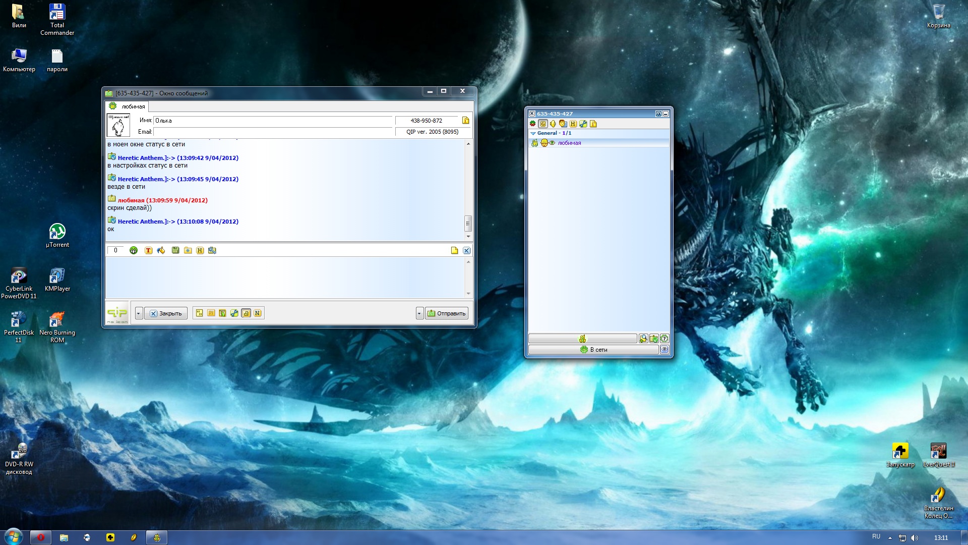Click the green floppy save icon
The height and width of the screenshot is (545, 968).
point(175,250)
